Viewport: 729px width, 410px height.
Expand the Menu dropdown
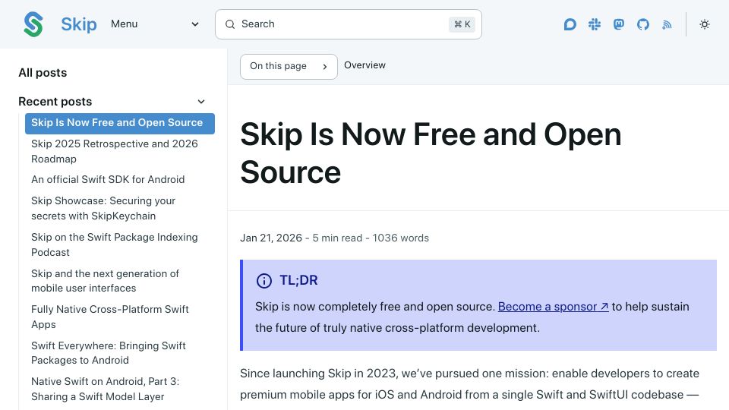(x=155, y=24)
